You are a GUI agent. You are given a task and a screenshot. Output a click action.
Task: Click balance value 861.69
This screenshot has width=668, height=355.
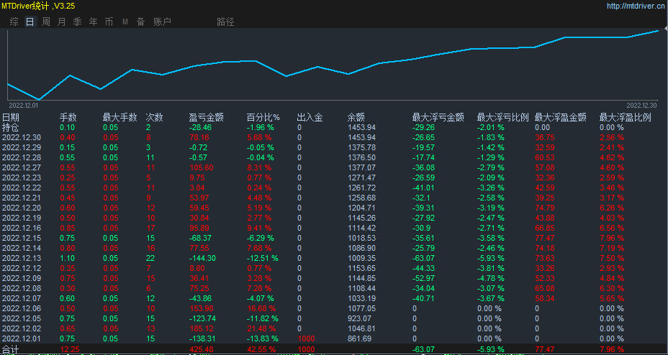click(359, 338)
